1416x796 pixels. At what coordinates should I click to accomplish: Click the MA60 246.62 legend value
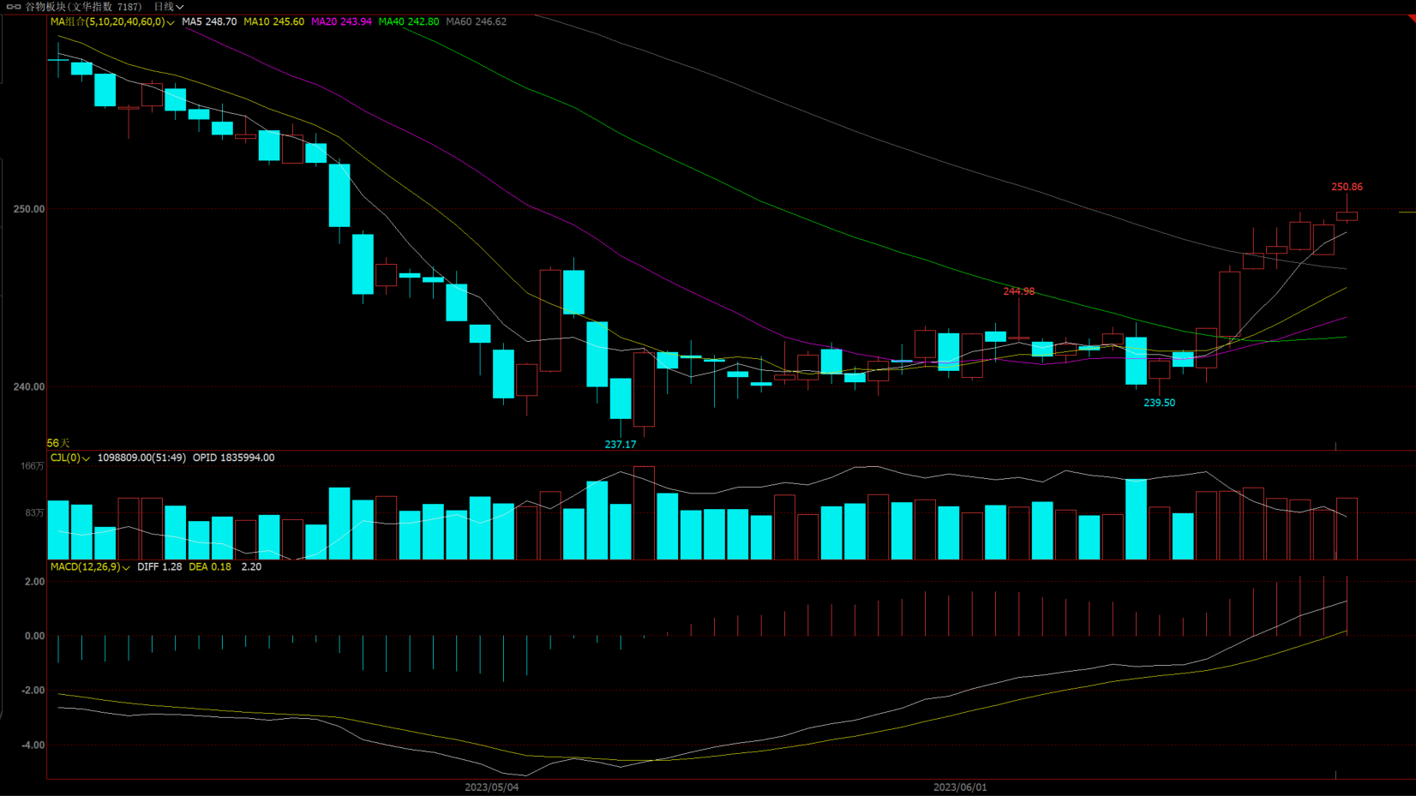click(x=476, y=21)
